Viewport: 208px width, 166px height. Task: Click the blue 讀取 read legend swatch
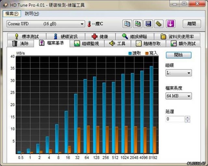point(130,53)
